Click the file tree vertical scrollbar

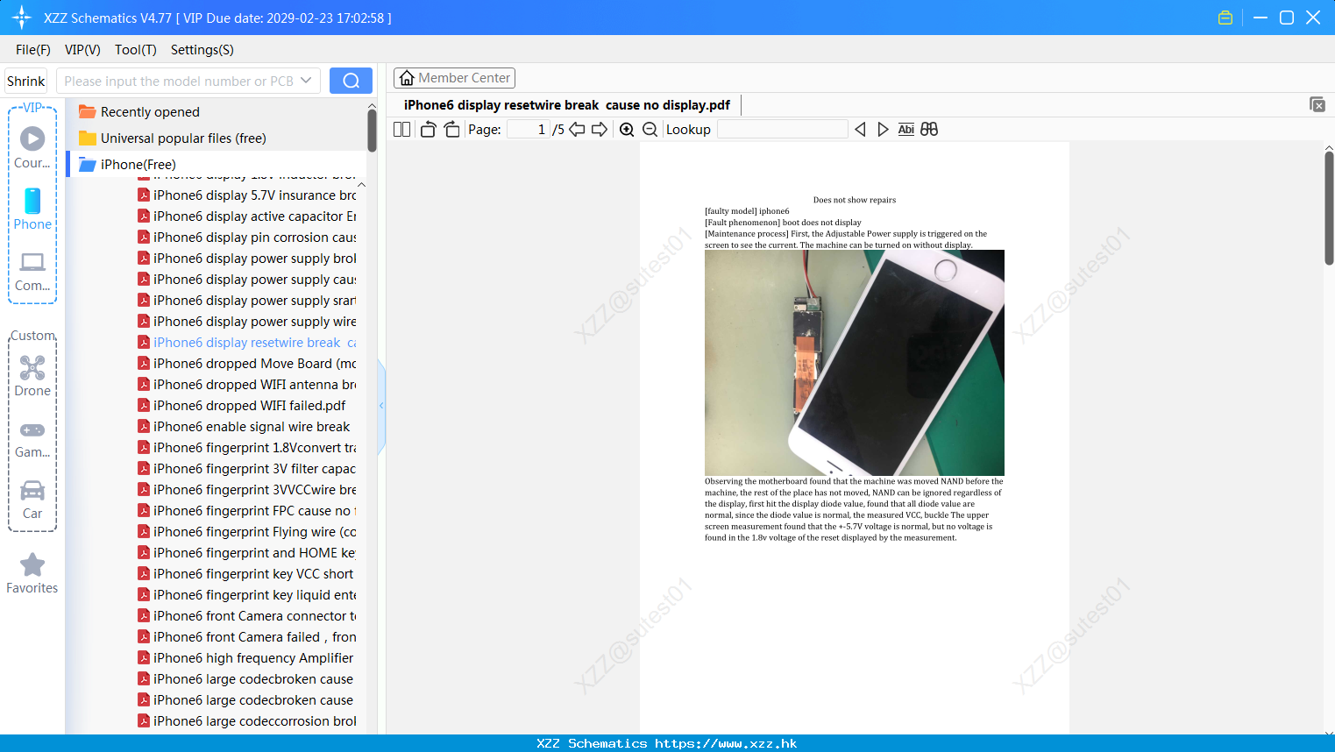coord(372,131)
